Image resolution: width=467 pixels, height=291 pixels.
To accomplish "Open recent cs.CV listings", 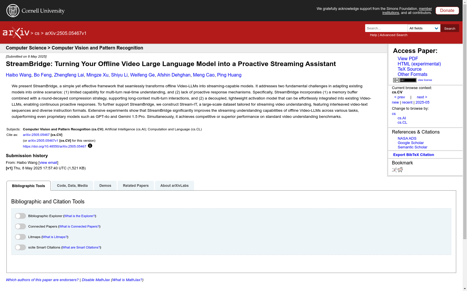I will point(407,102).
